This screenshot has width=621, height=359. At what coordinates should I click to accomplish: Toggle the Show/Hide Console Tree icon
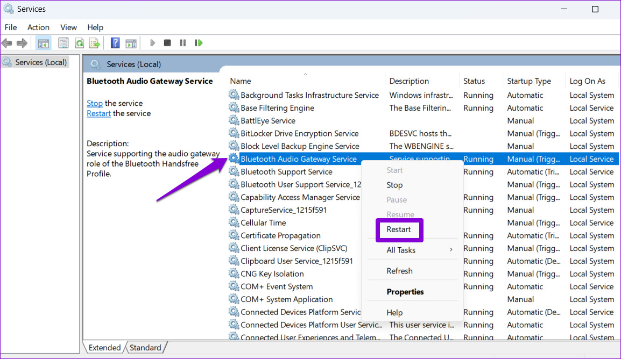(x=43, y=42)
